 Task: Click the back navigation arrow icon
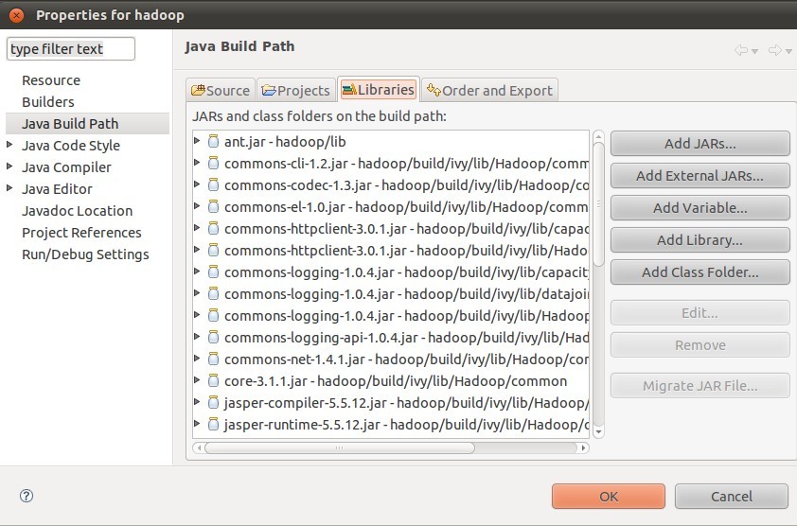click(x=741, y=50)
